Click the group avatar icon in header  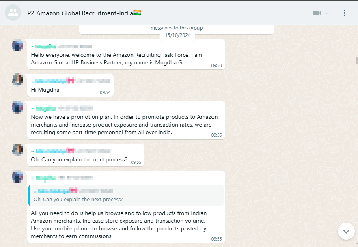pos(13,13)
